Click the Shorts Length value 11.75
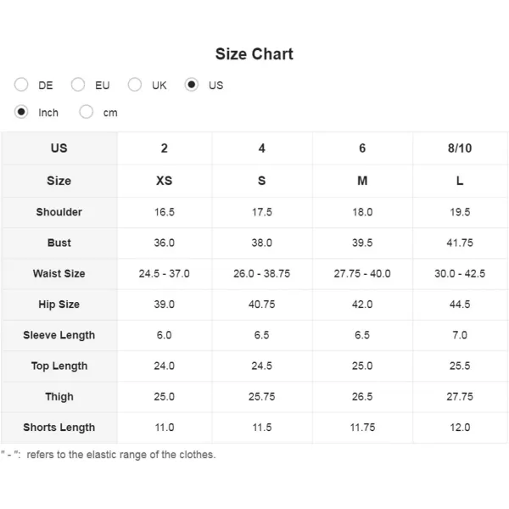The width and height of the screenshot is (509, 509). click(x=362, y=428)
